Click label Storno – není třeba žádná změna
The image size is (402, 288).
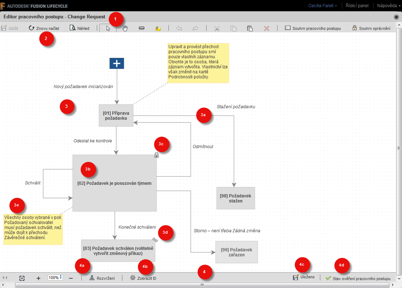[x=227, y=230]
